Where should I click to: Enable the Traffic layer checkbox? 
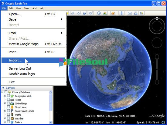click(x=9, y=114)
